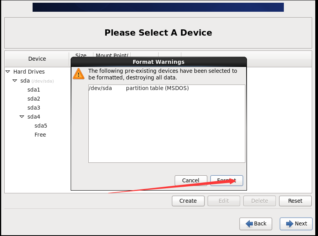Cancel the Format Warnings dialog

[x=191, y=180]
